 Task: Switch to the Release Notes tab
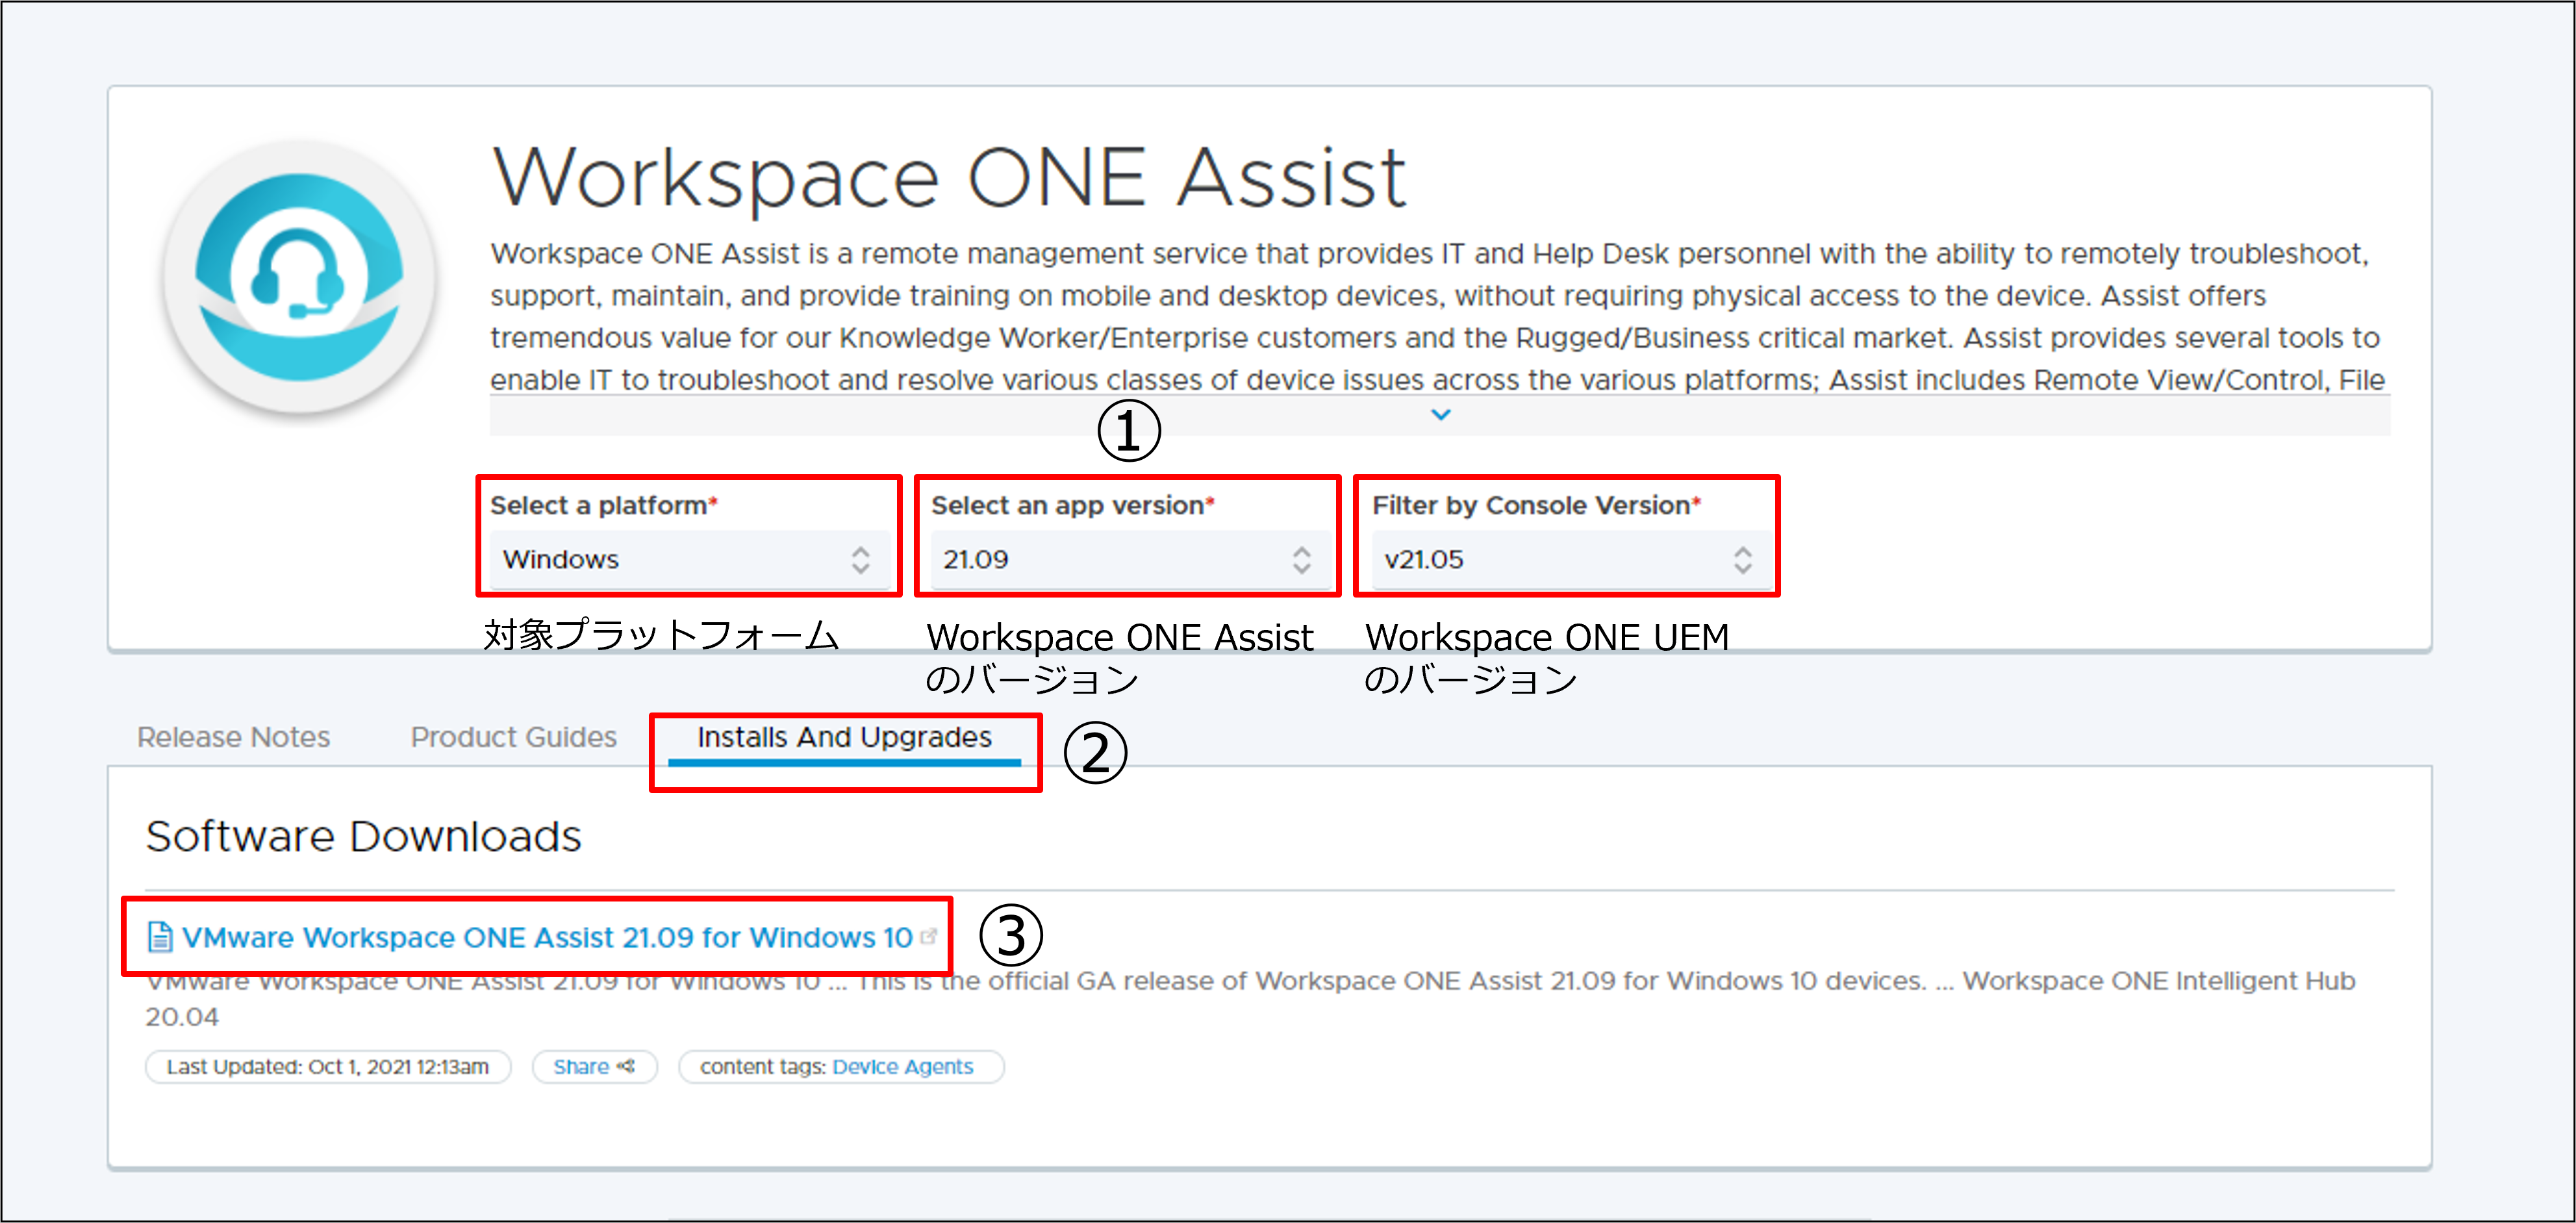[233, 737]
